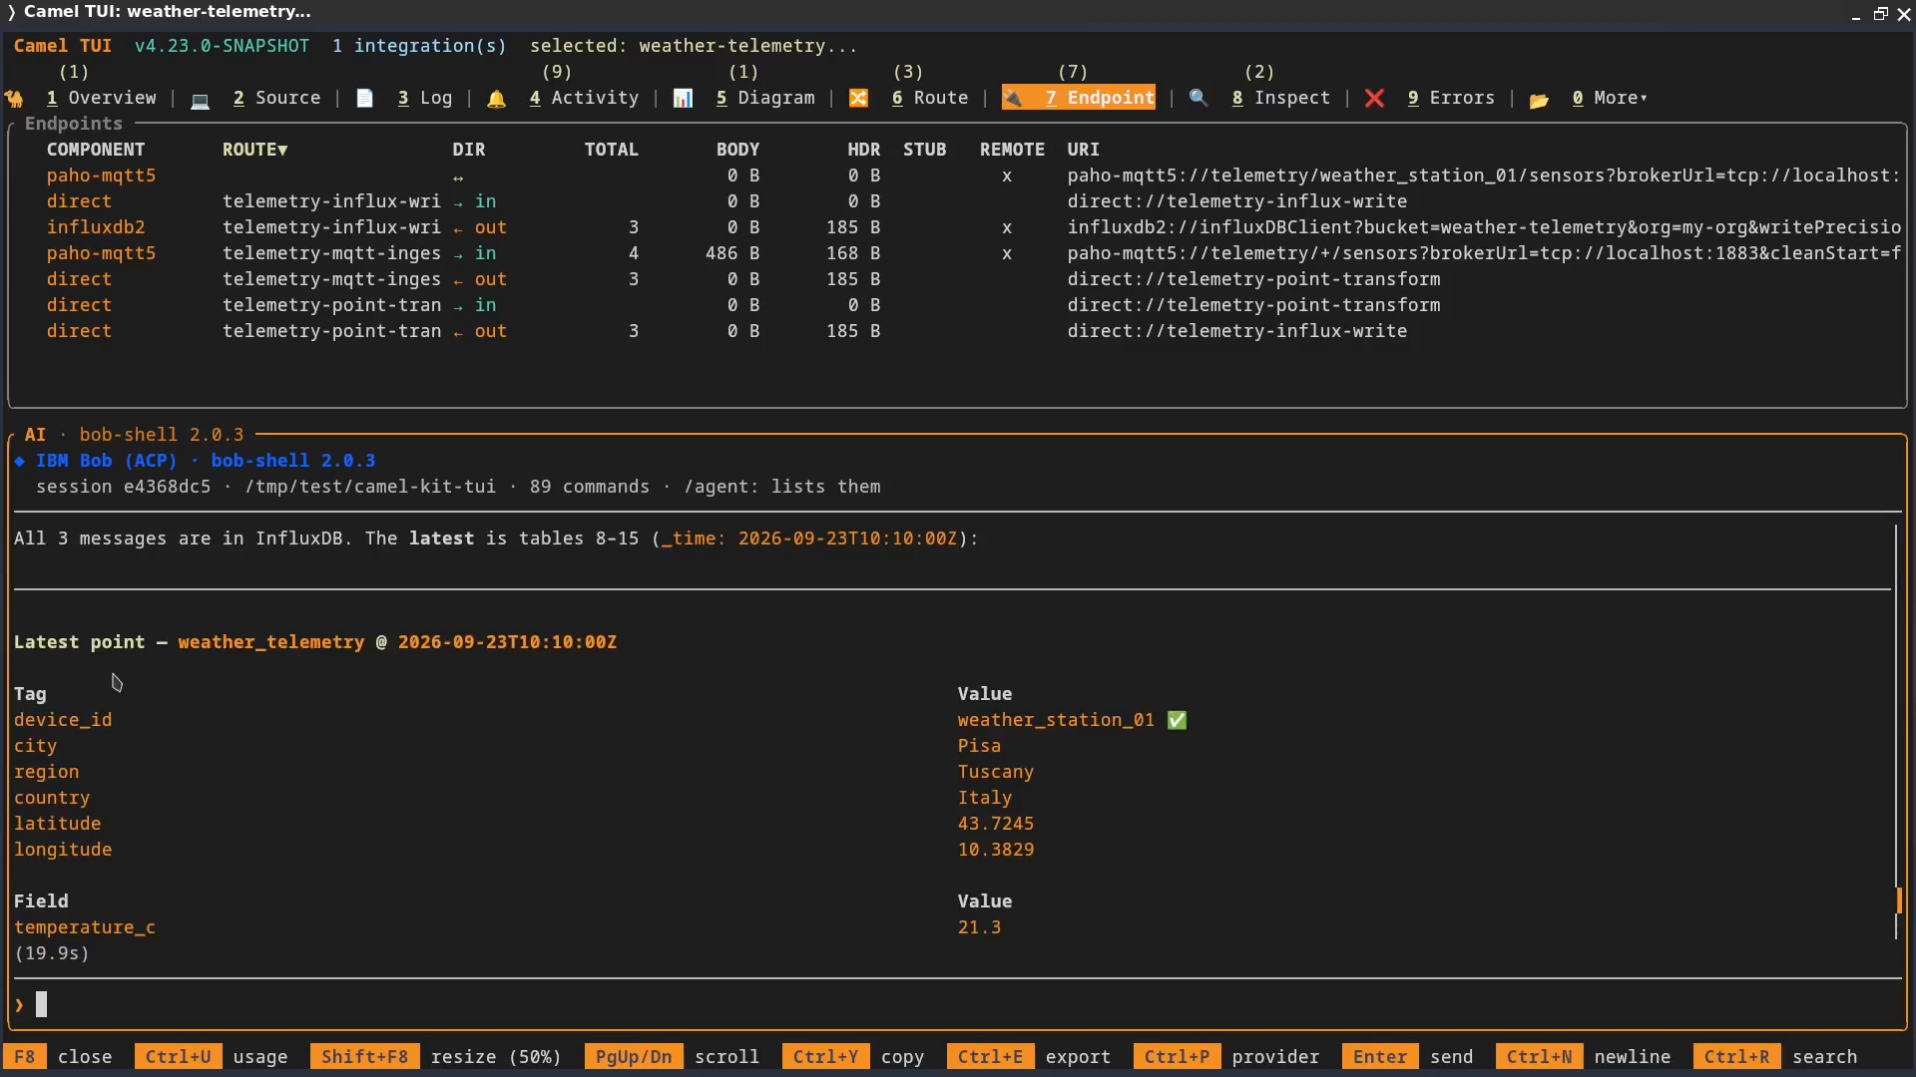The width and height of the screenshot is (1916, 1077).
Task: Click the session e4368dc5 info line
Action: 458,487
